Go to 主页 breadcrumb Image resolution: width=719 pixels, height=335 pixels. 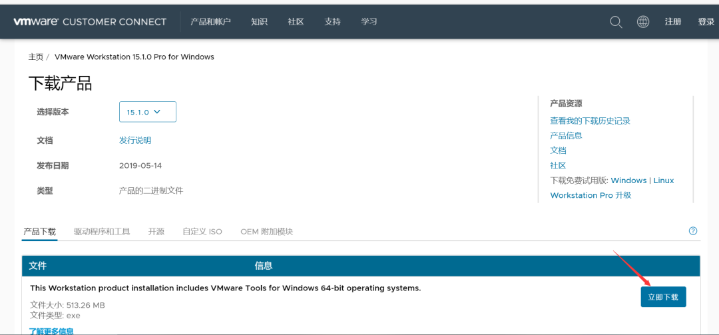point(36,57)
